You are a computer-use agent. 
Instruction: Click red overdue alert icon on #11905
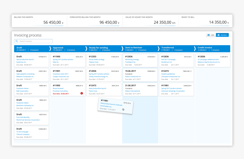[82, 93]
